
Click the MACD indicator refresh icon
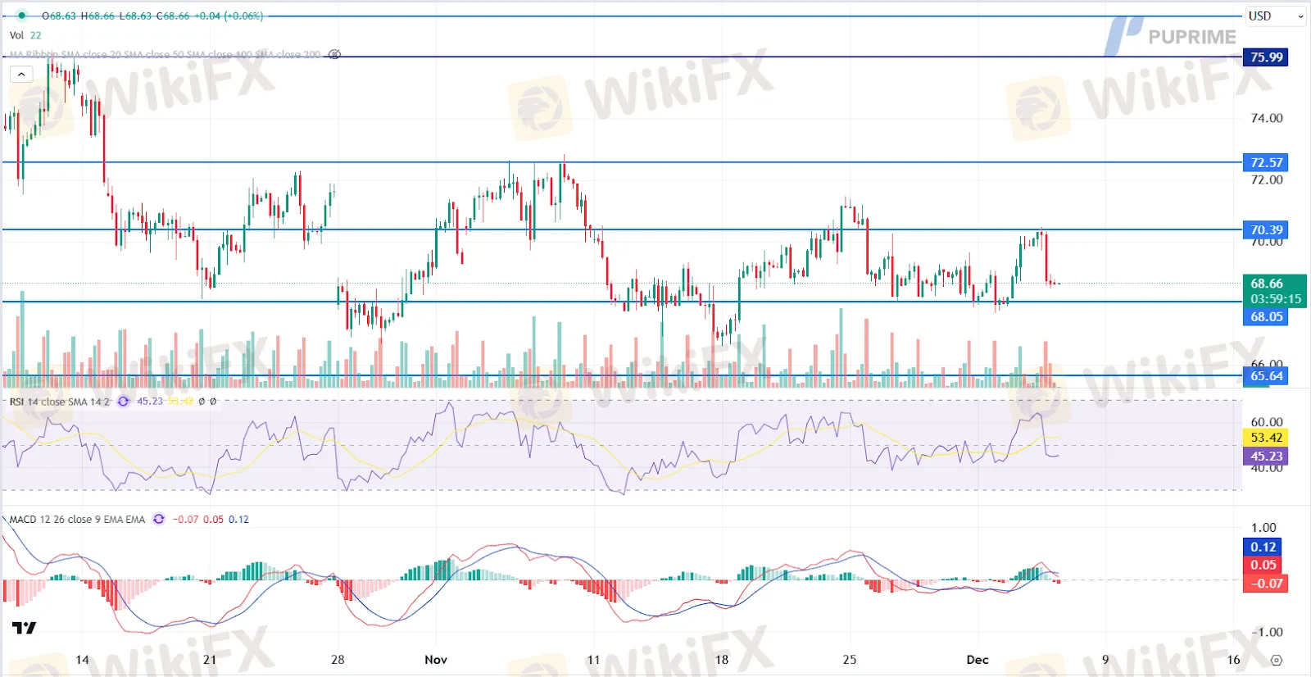coord(159,520)
